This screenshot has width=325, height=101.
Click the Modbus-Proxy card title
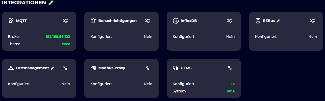click(x=112, y=68)
